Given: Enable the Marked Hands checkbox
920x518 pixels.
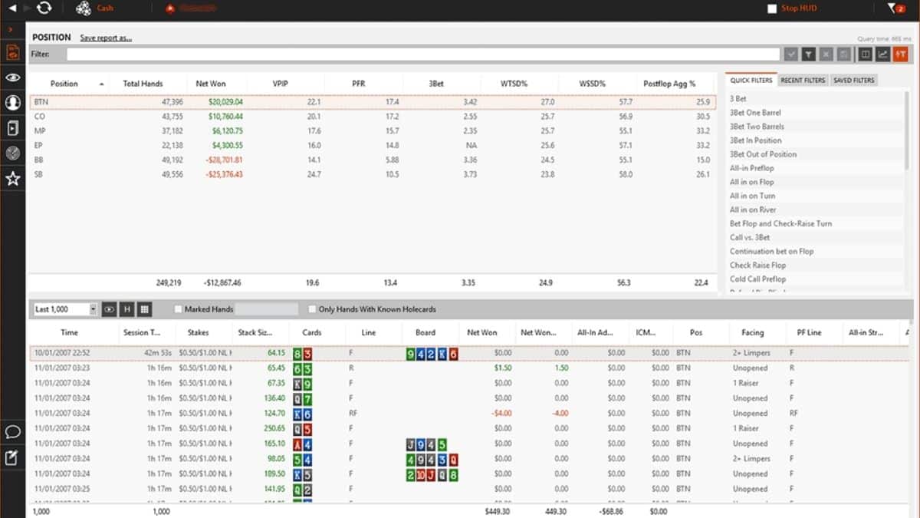Looking at the screenshot, I should tap(178, 308).
